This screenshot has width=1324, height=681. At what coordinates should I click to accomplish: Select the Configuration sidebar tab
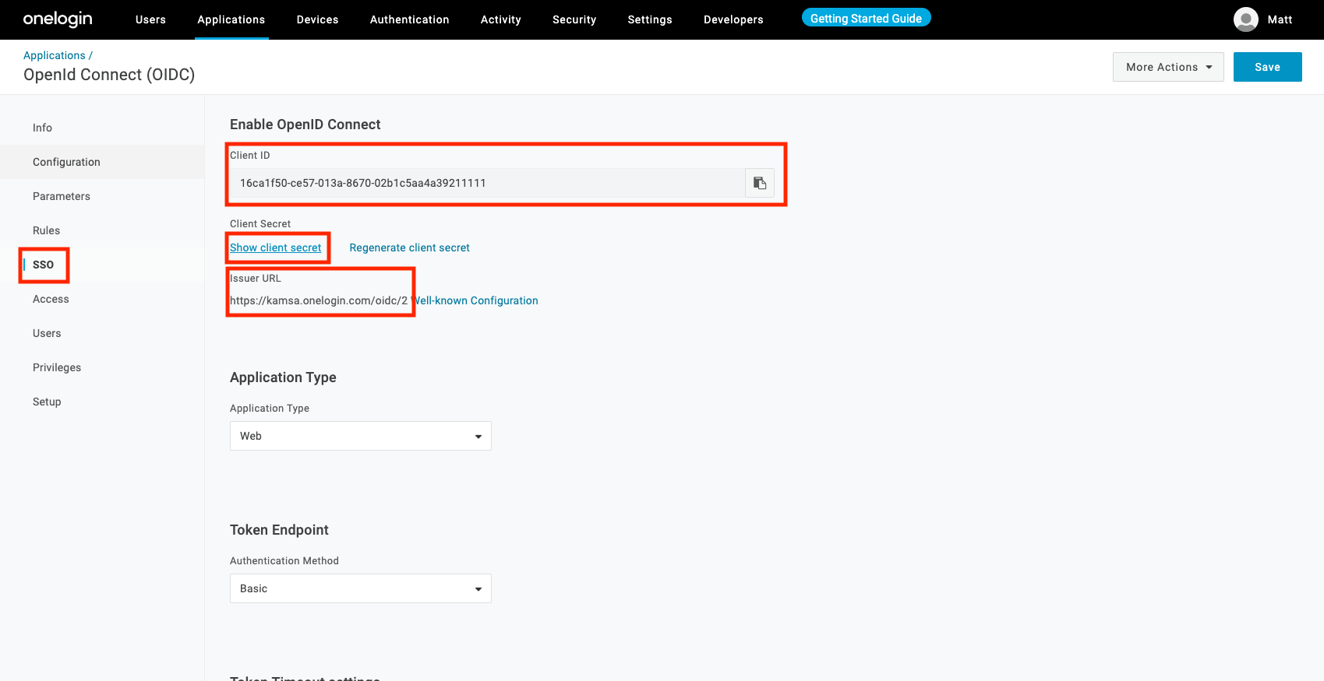click(102, 162)
